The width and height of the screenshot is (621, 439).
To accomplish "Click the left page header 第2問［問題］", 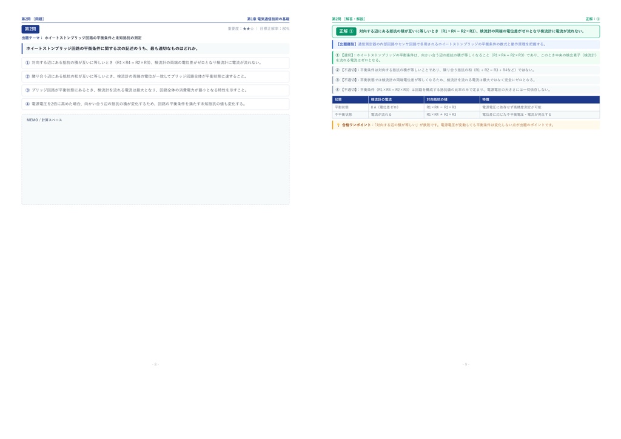I will coord(33,19).
